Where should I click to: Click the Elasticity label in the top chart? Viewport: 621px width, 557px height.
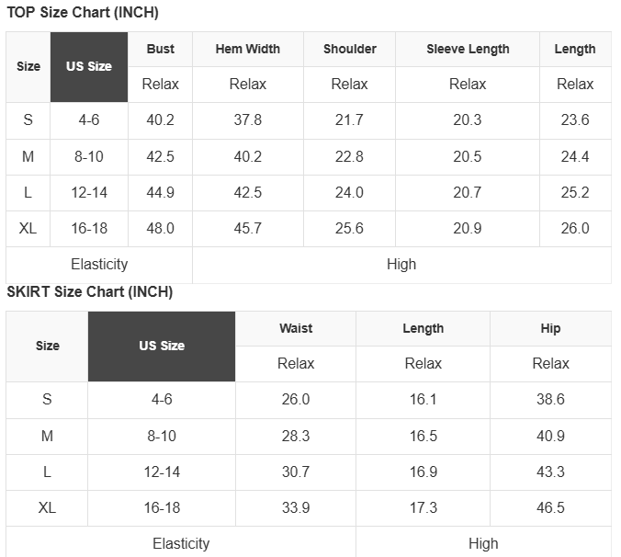click(99, 264)
